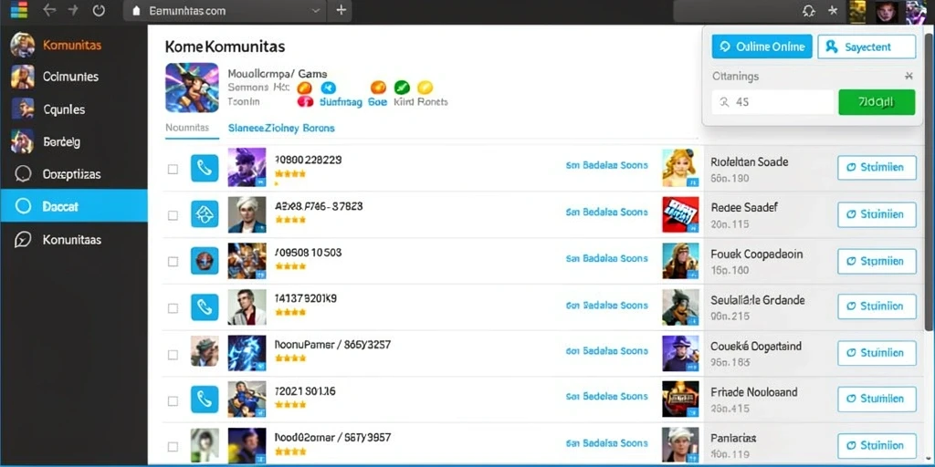Close the Citanings popup panel
Screen dimensions: 935x467
(x=909, y=76)
